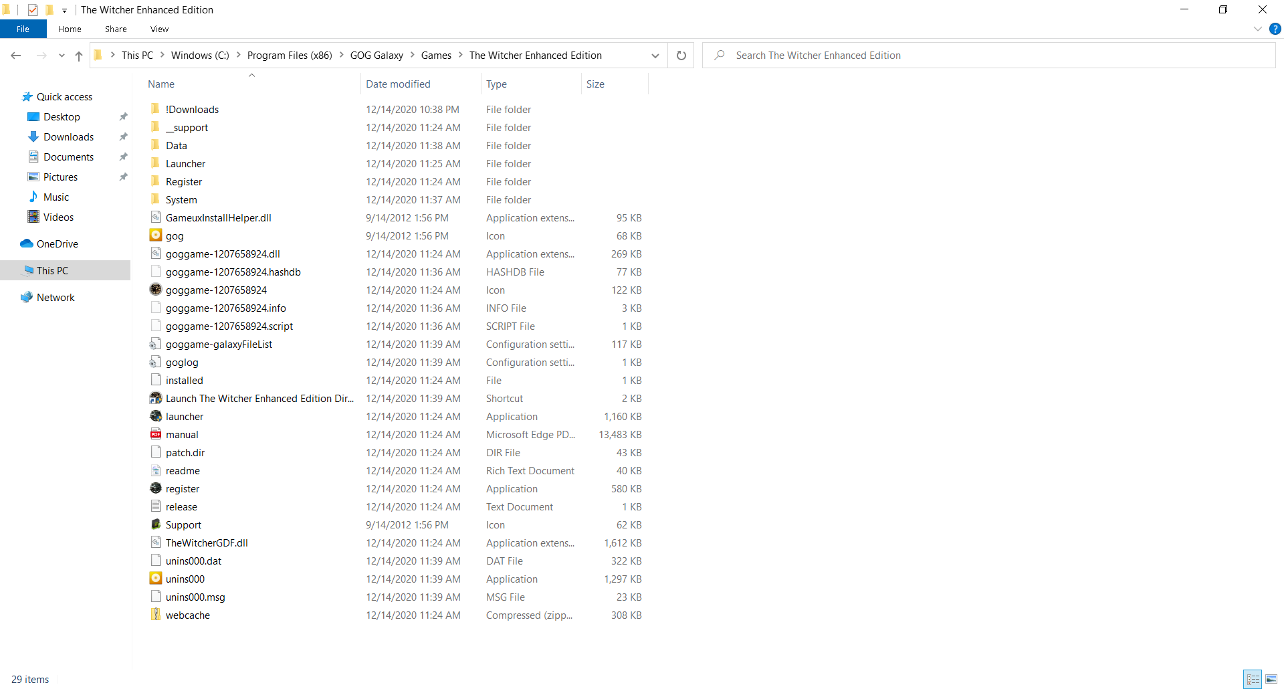Open the View ribbon tab
Image resolution: width=1284 pixels, height=689 pixels.
coord(159,29)
